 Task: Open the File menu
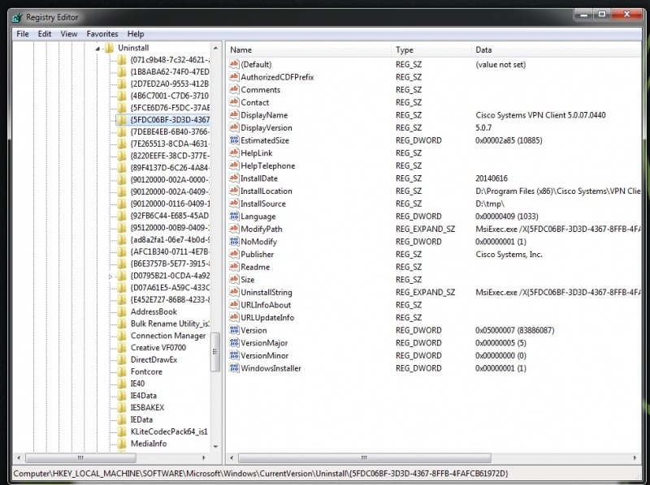tap(23, 34)
